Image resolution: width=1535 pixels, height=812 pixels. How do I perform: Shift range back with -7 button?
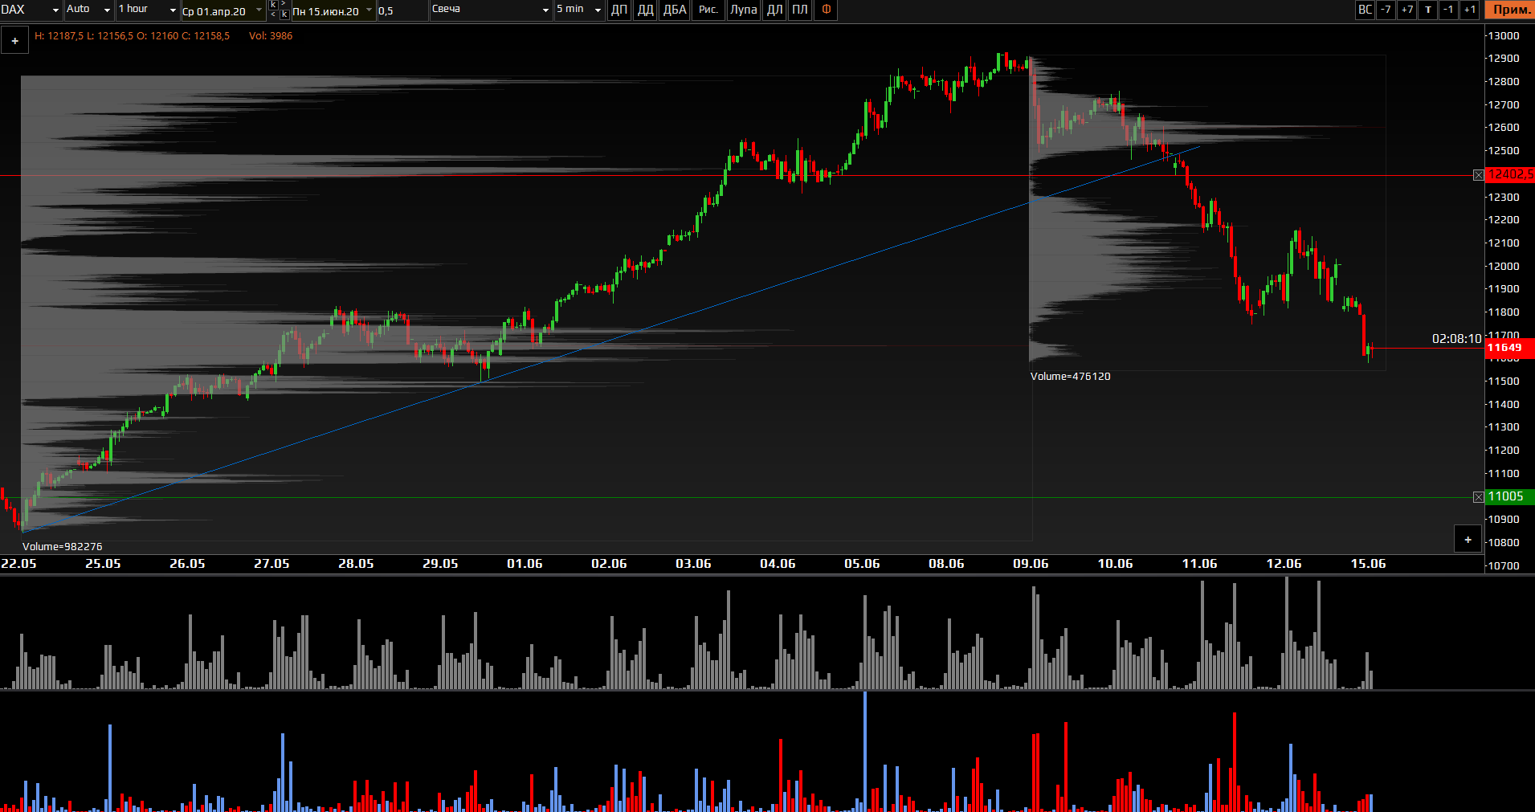click(1386, 10)
